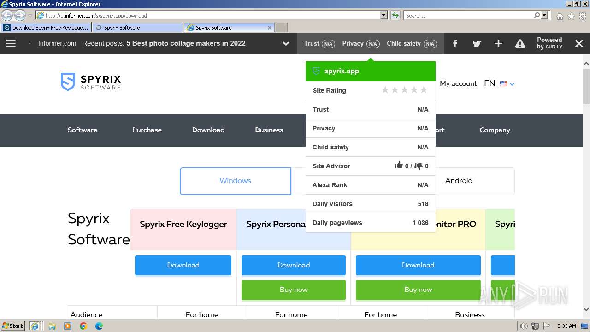This screenshot has width=590, height=332.
Task: Open Company nav menu
Action: pos(495,130)
